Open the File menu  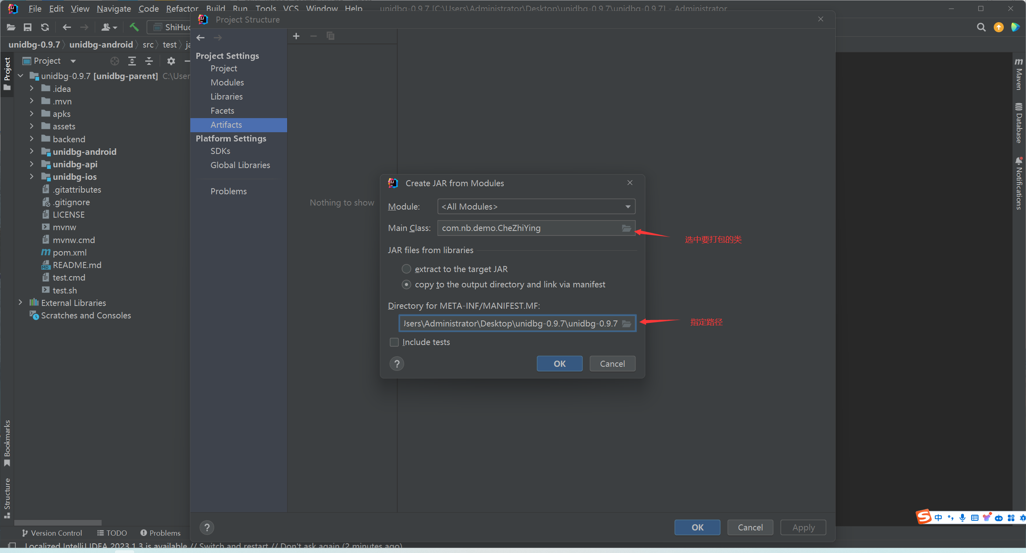(35, 8)
